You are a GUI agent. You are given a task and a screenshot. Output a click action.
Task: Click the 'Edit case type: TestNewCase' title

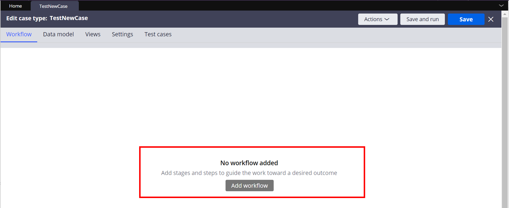coord(47,18)
